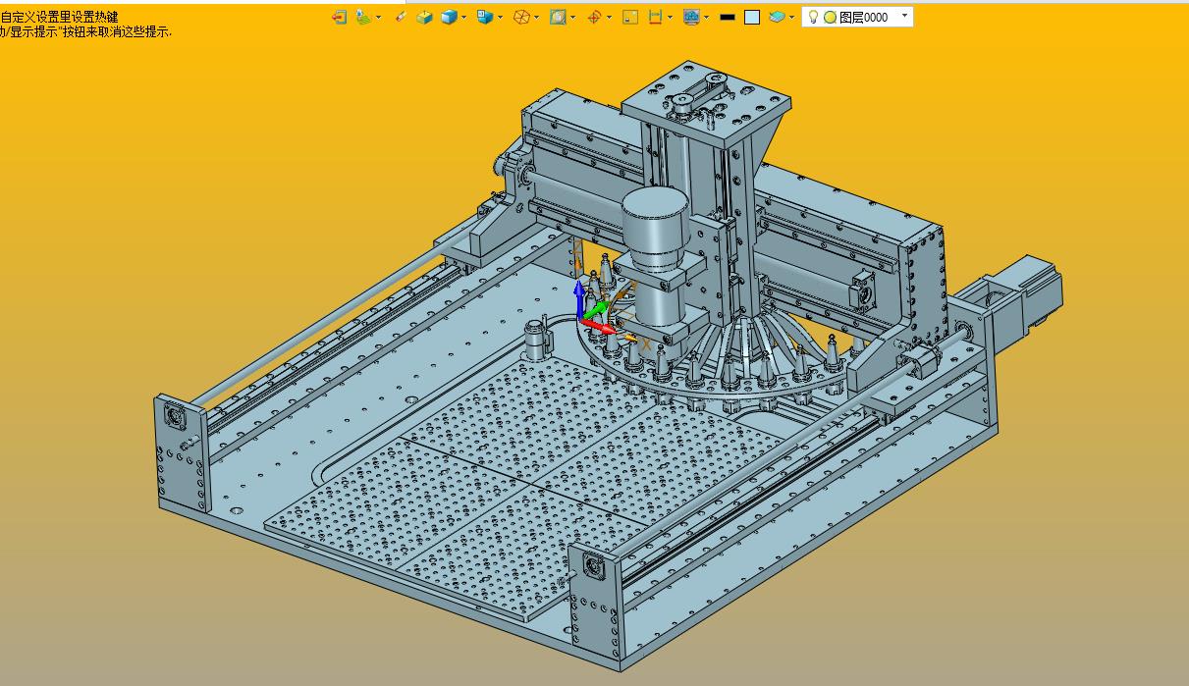Toggle the light bulb layer visibility icon
The image size is (1189, 686).
[x=813, y=17]
